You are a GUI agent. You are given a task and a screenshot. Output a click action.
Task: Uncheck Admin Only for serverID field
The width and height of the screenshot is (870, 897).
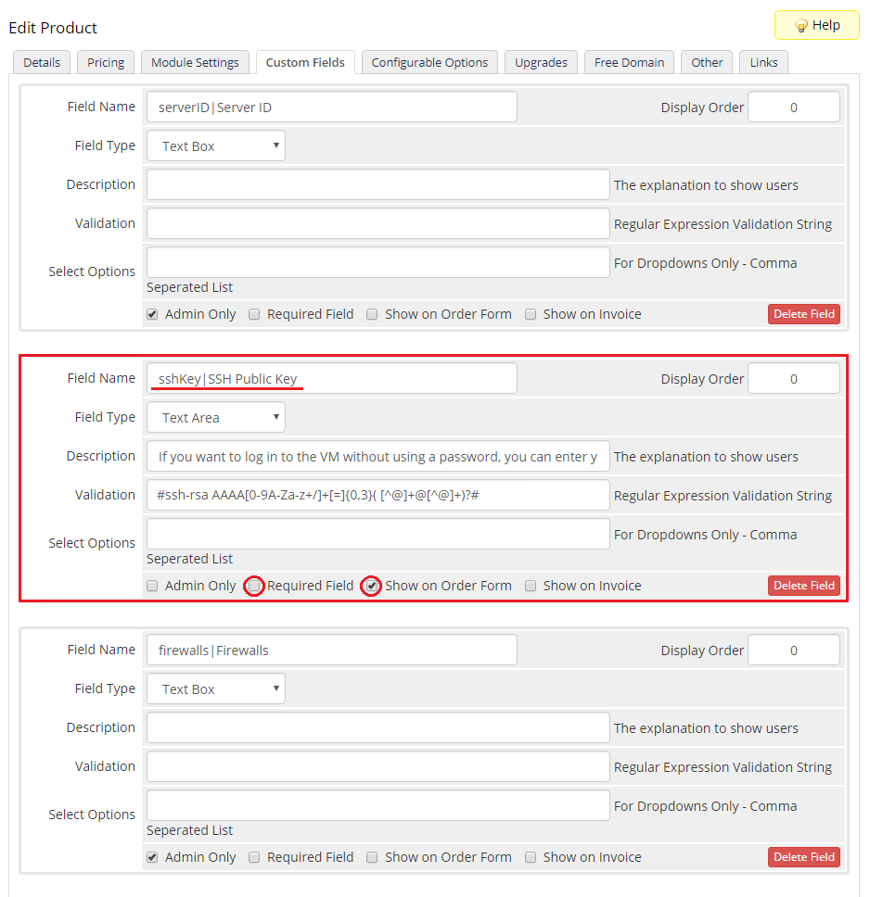[x=152, y=314]
